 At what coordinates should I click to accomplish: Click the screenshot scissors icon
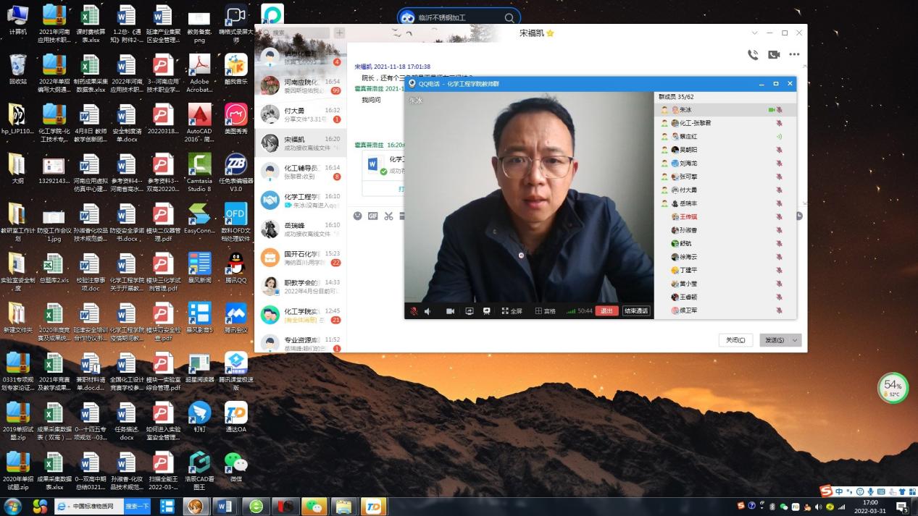click(x=388, y=216)
